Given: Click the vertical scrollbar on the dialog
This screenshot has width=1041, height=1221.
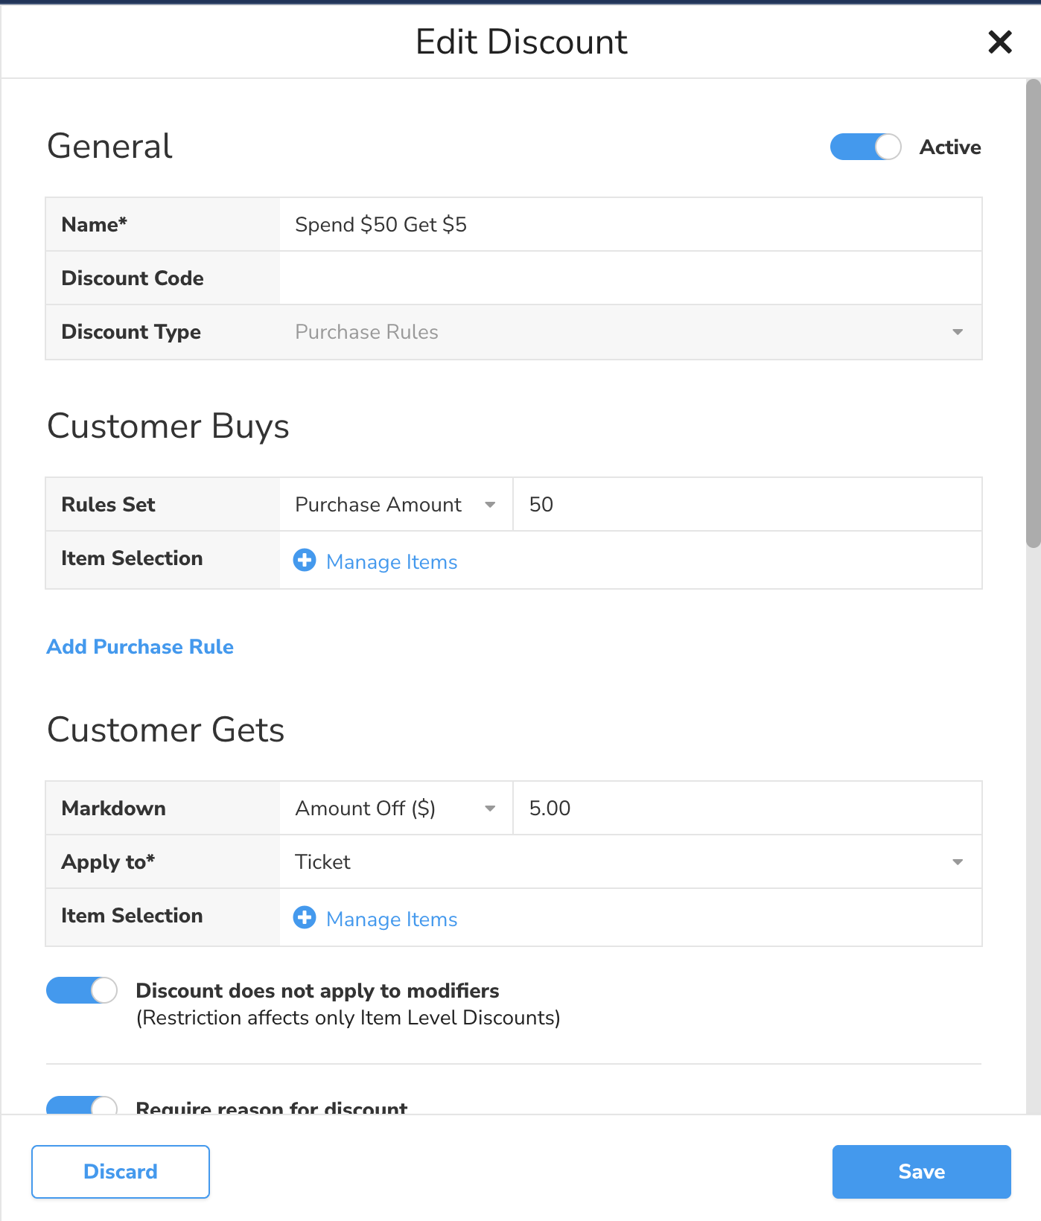Looking at the screenshot, I should [x=1033, y=313].
